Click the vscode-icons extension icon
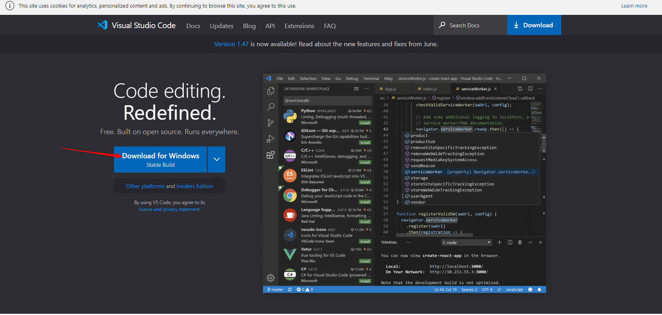 pyautogui.click(x=290, y=235)
